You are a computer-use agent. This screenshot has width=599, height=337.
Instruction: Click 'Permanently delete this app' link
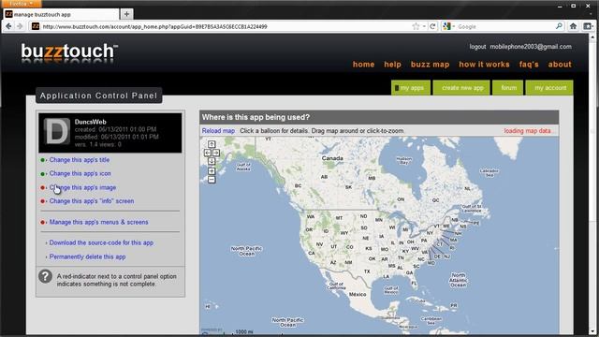[x=87, y=256]
